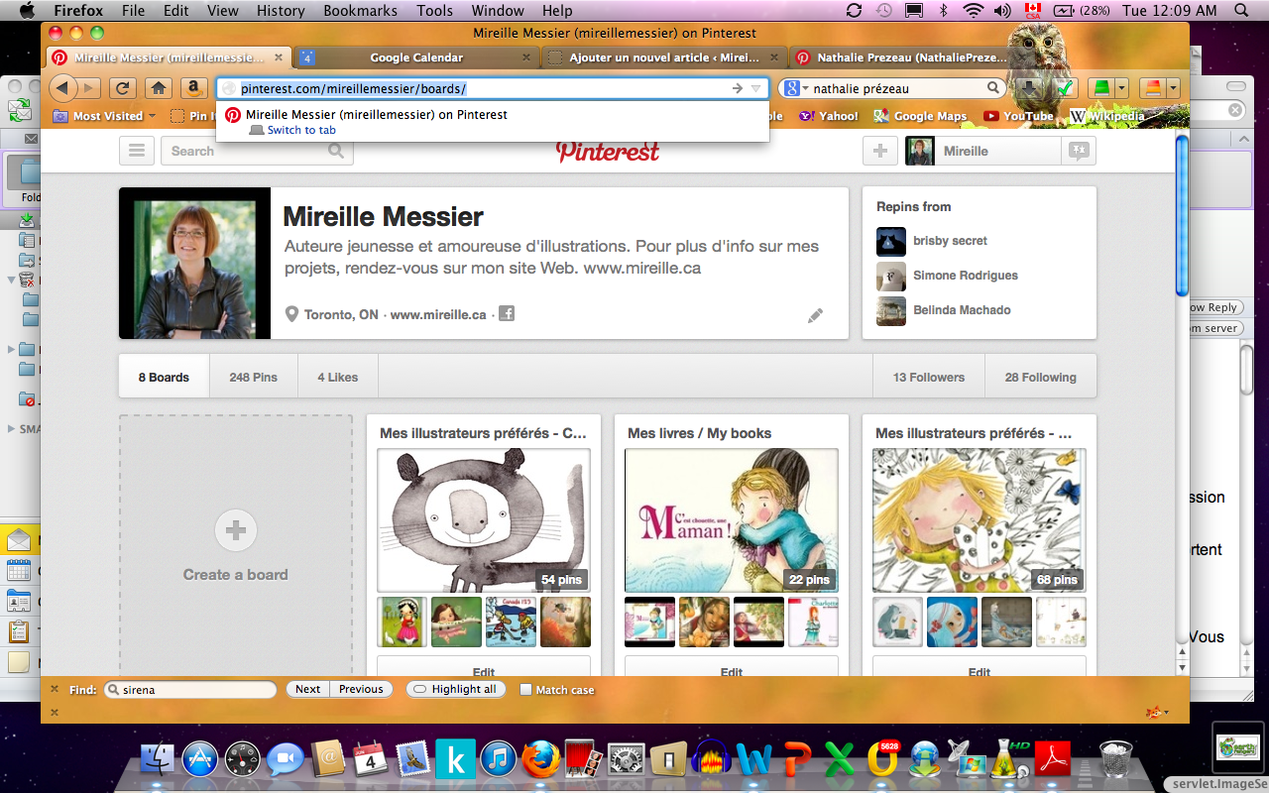
Task: Enable the Match case checkbox
Action: (526, 690)
